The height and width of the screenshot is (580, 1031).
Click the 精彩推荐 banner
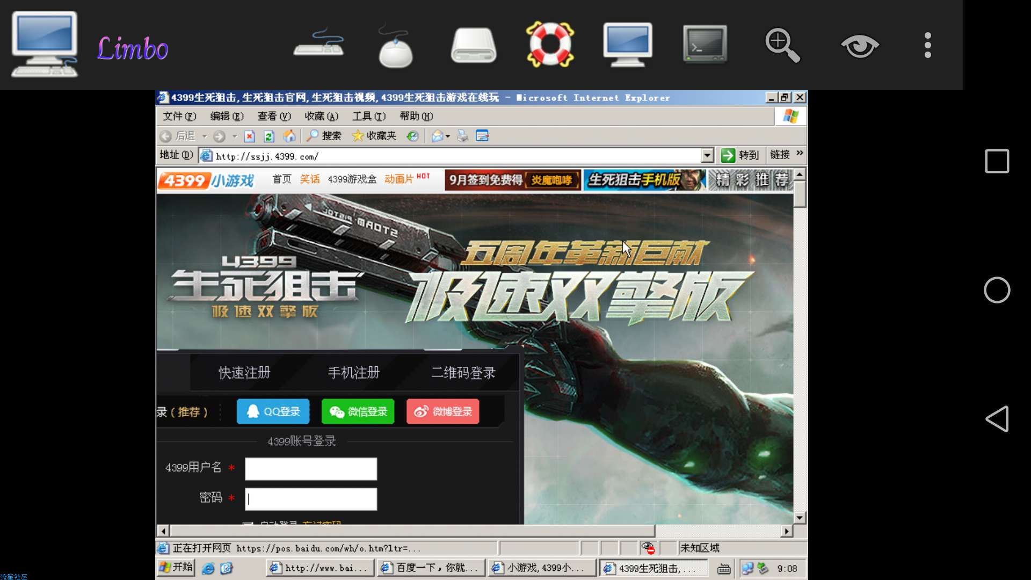tap(751, 180)
